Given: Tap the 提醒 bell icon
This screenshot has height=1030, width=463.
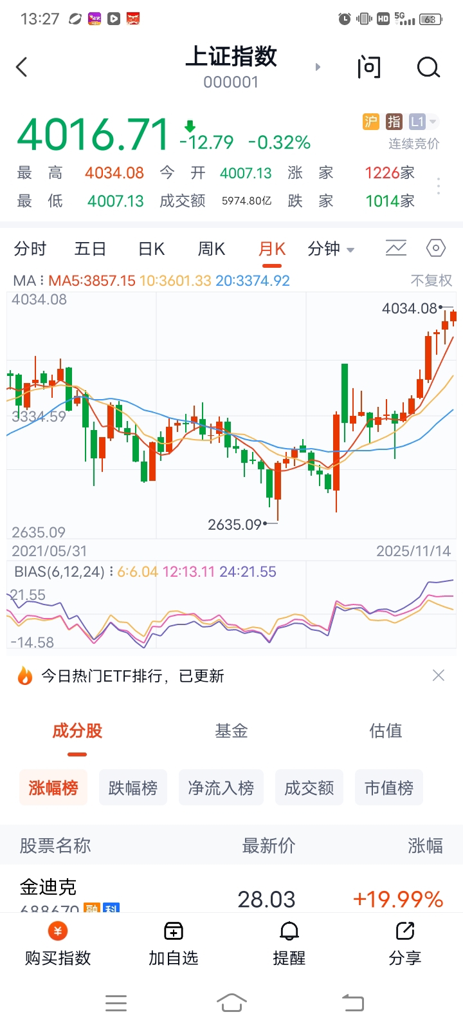Looking at the screenshot, I should pos(289,931).
